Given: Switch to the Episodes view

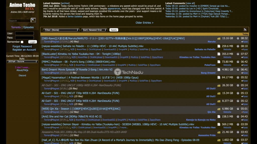Looking at the screenshot, I should pyautogui.click(x=29, y=27).
